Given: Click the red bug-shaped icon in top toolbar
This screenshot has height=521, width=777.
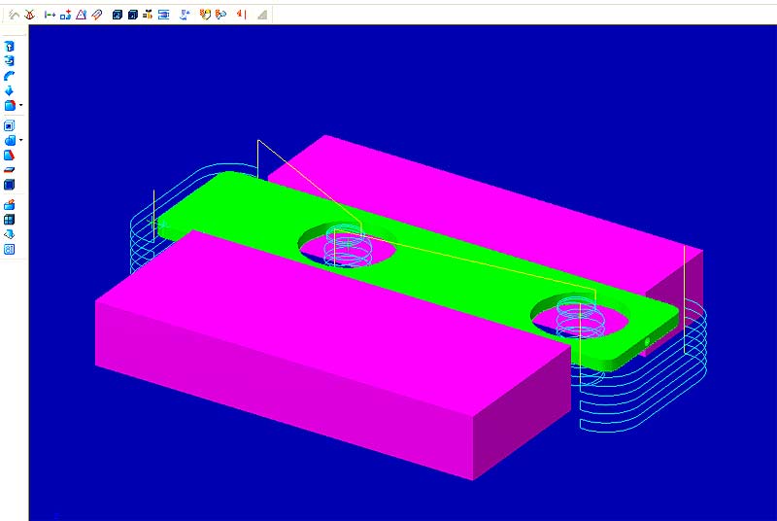Looking at the screenshot, I should 30,15.
